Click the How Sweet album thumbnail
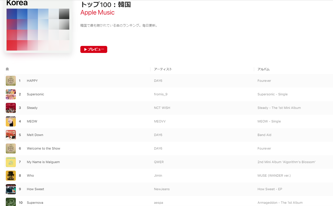Image resolution: width=333 pixels, height=206 pixels. [x=11, y=189]
